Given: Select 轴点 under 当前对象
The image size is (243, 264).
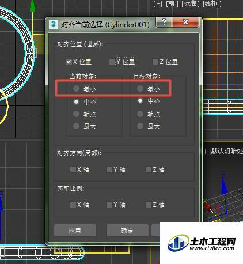Looking at the screenshot, I should pyautogui.click(x=76, y=114).
